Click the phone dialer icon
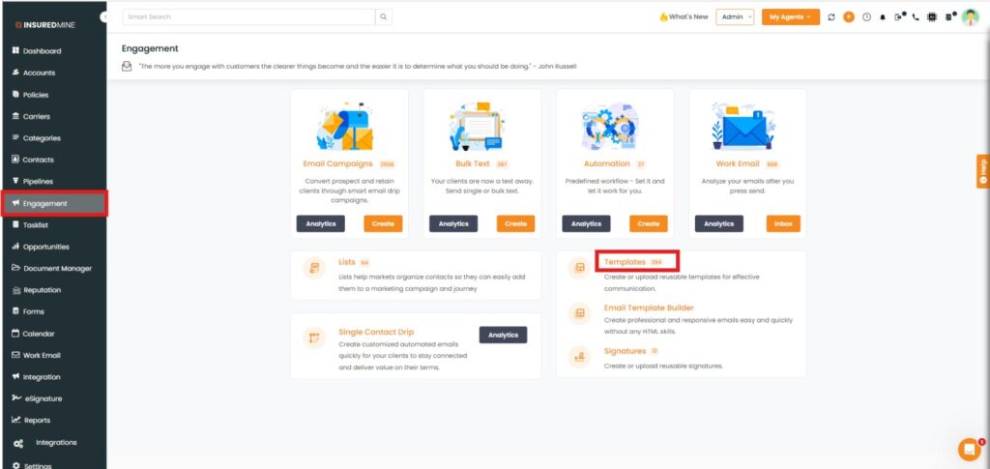The height and width of the screenshot is (469, 990). 916,17
